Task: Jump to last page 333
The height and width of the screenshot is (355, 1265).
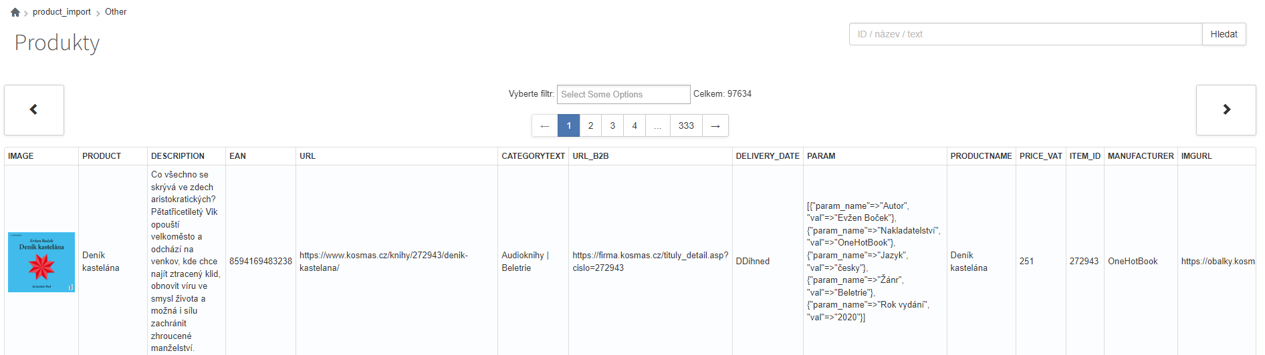Action: pyautogui.click(x=686, y=125)
